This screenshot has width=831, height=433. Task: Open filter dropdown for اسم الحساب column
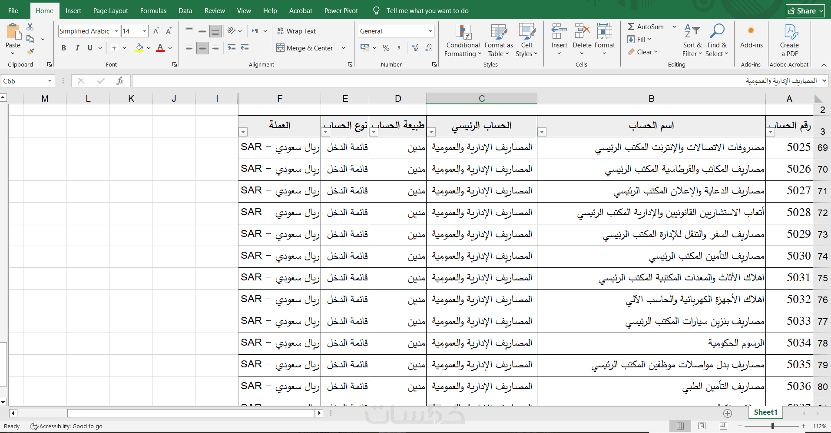[542, 132]
